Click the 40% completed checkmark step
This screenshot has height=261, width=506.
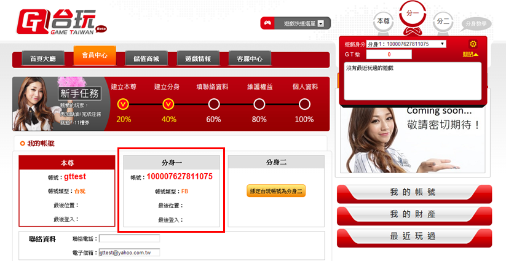coord(167,104)
